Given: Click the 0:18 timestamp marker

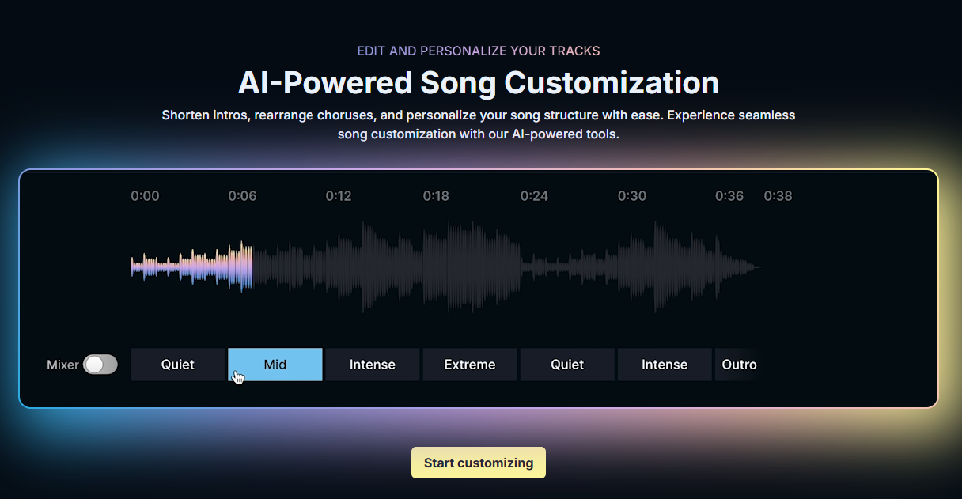Looking at the screenshot, I should [x=436, y=195].
